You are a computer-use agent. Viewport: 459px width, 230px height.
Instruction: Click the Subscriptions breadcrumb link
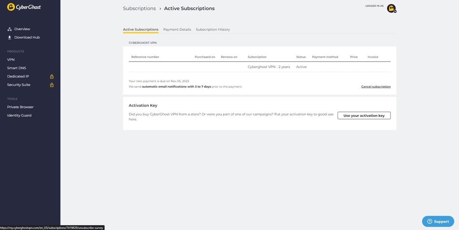[139, 9]
